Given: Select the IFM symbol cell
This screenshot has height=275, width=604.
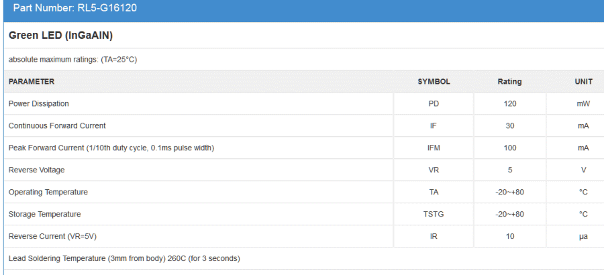Looking at the screenshot, I should point(434,148).
